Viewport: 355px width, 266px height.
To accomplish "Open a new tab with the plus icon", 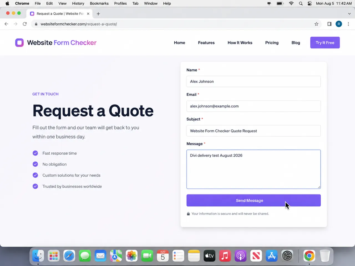I will point(98,14).
